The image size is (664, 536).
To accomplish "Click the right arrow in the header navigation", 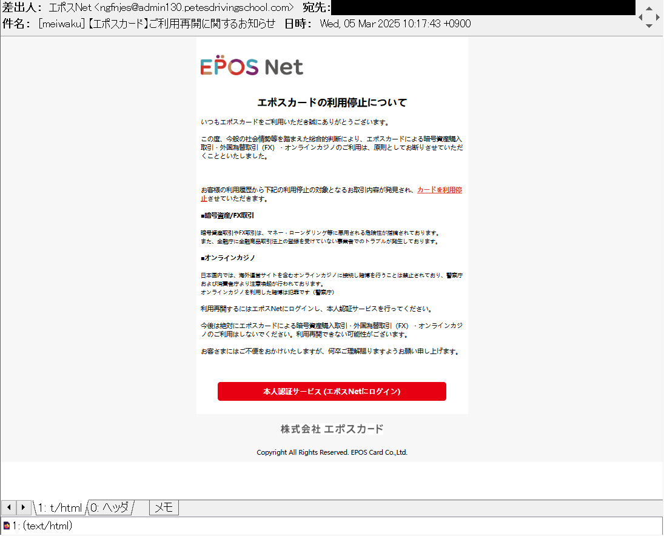I will (658, 18).
